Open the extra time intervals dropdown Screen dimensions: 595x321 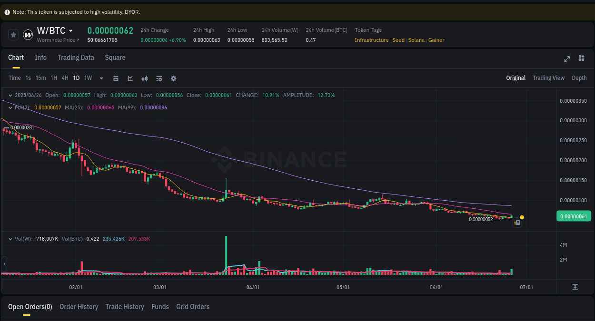[x=101, y=78]
